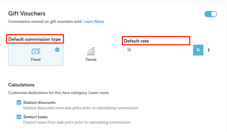Click the Deduct taxes label text
Viewport: 227px width, 132px height.
point(36,117)
